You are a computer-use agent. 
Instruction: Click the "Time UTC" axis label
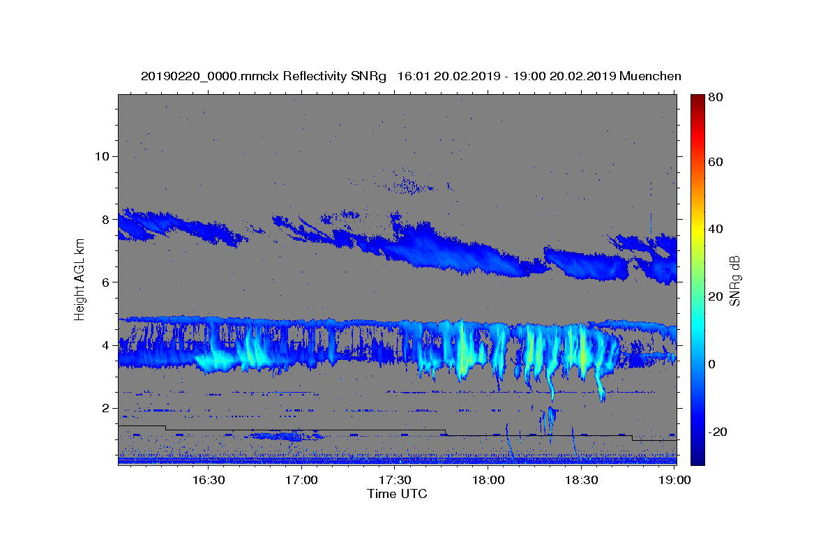coord(397,494)
